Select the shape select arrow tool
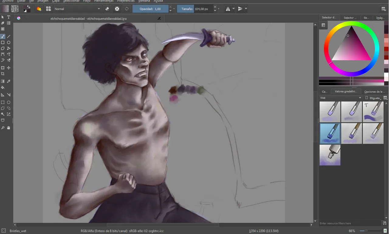 [x=3, y=17]
